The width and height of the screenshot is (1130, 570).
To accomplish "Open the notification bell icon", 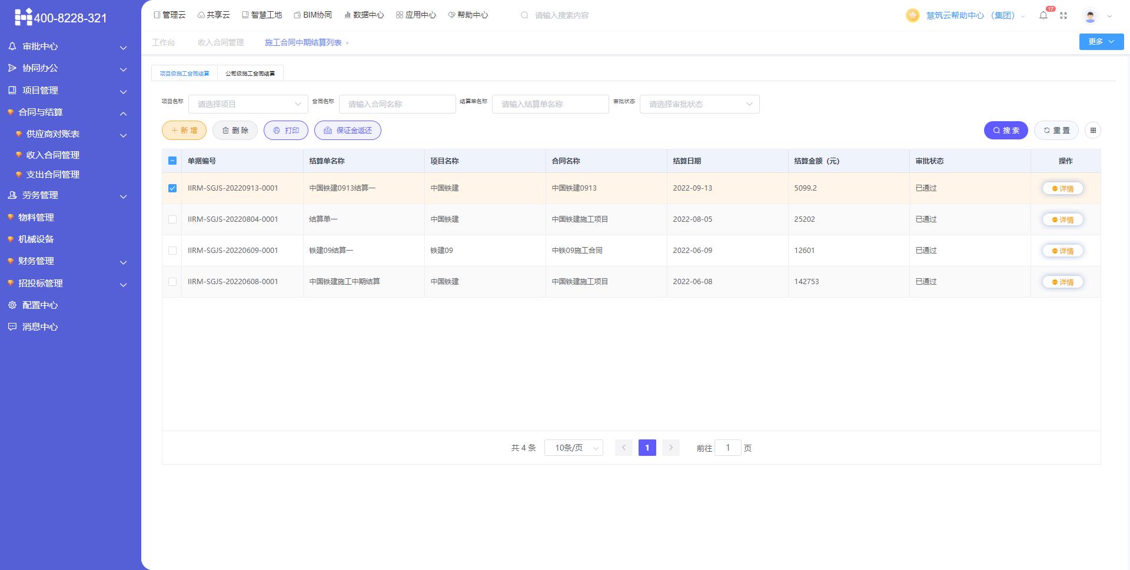I will pos(1043,16).
